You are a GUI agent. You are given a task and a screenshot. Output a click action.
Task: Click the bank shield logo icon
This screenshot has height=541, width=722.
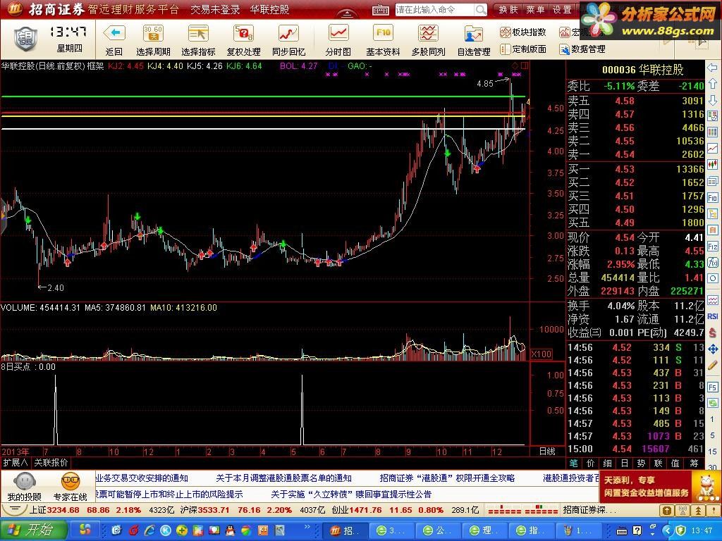coord(25,39)
